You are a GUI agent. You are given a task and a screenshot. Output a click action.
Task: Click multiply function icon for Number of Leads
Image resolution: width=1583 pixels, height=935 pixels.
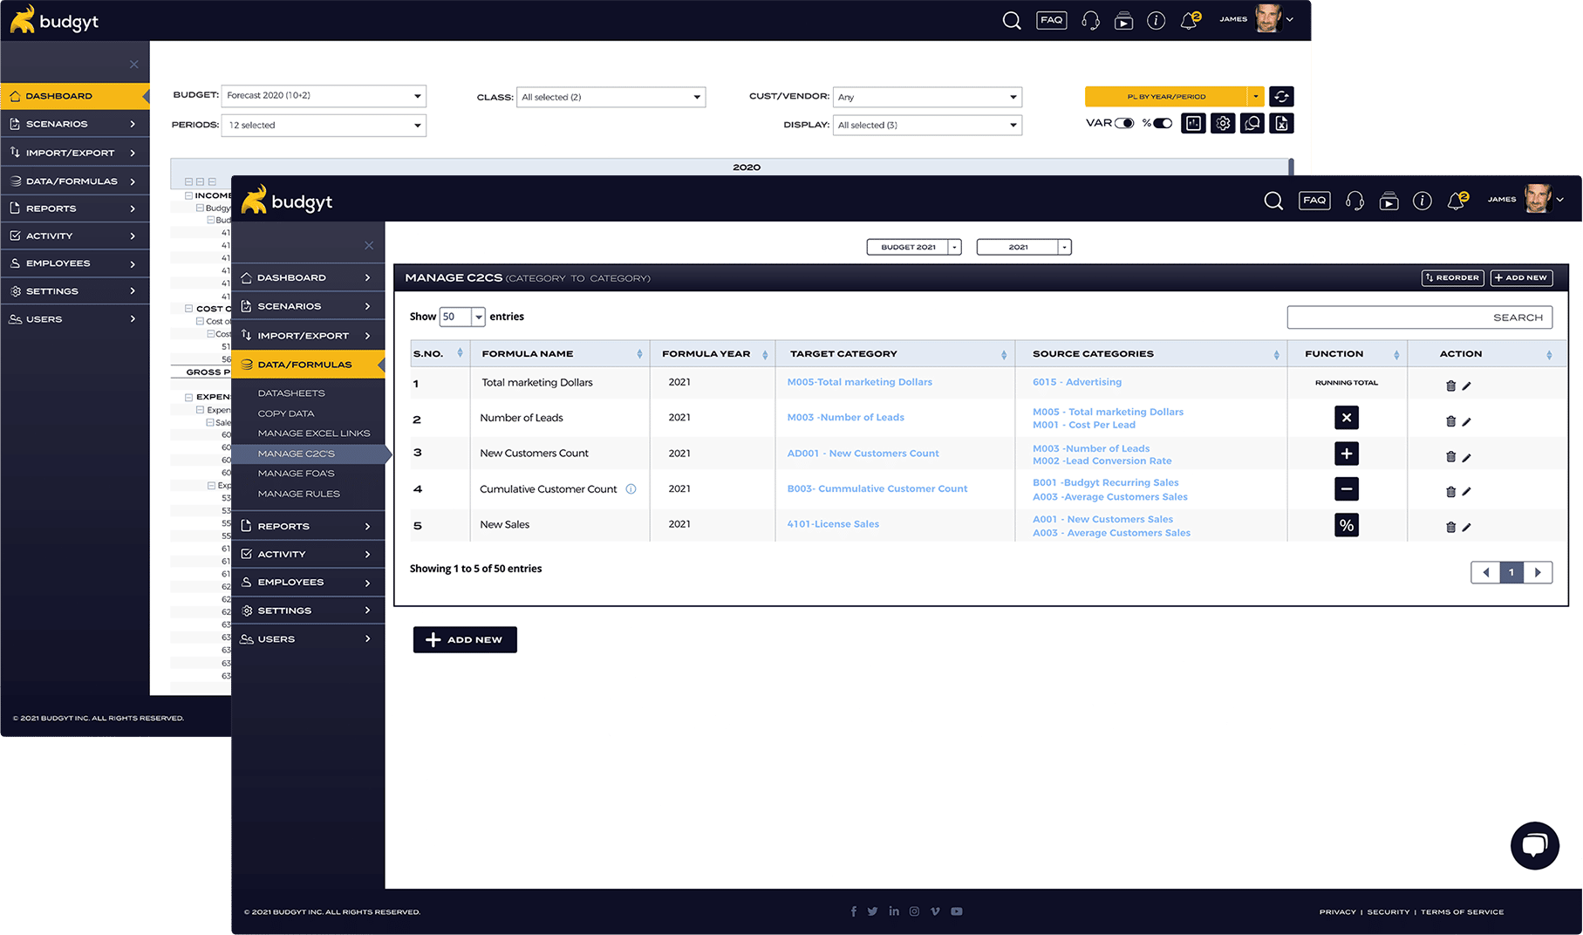tap(1347, 418)
